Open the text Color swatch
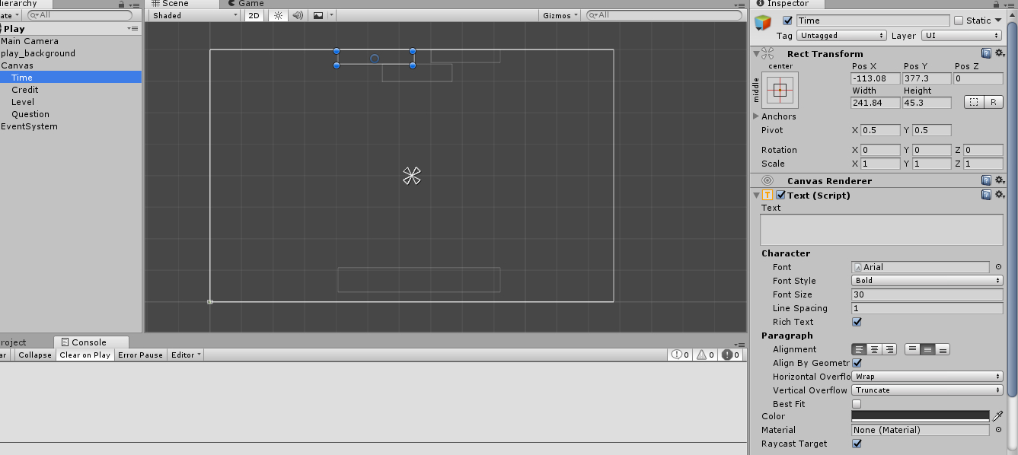Image resolution: width=1018 pixels, height=455 pixels. 920,416
